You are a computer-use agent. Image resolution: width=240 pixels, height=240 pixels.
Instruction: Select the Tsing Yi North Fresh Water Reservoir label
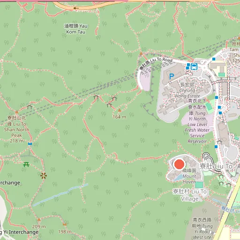coord(197,121)
